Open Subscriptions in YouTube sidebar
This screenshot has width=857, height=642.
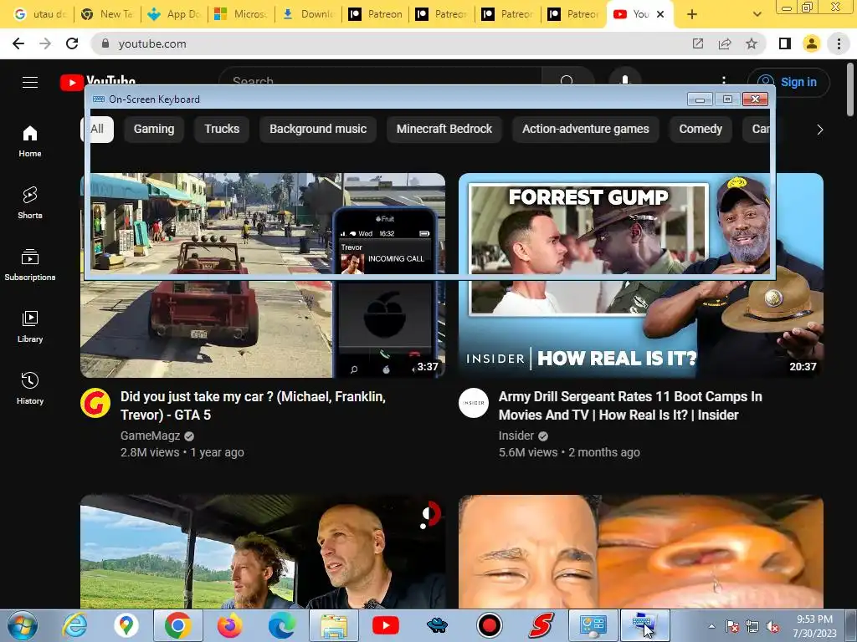(x=30, y=265)
